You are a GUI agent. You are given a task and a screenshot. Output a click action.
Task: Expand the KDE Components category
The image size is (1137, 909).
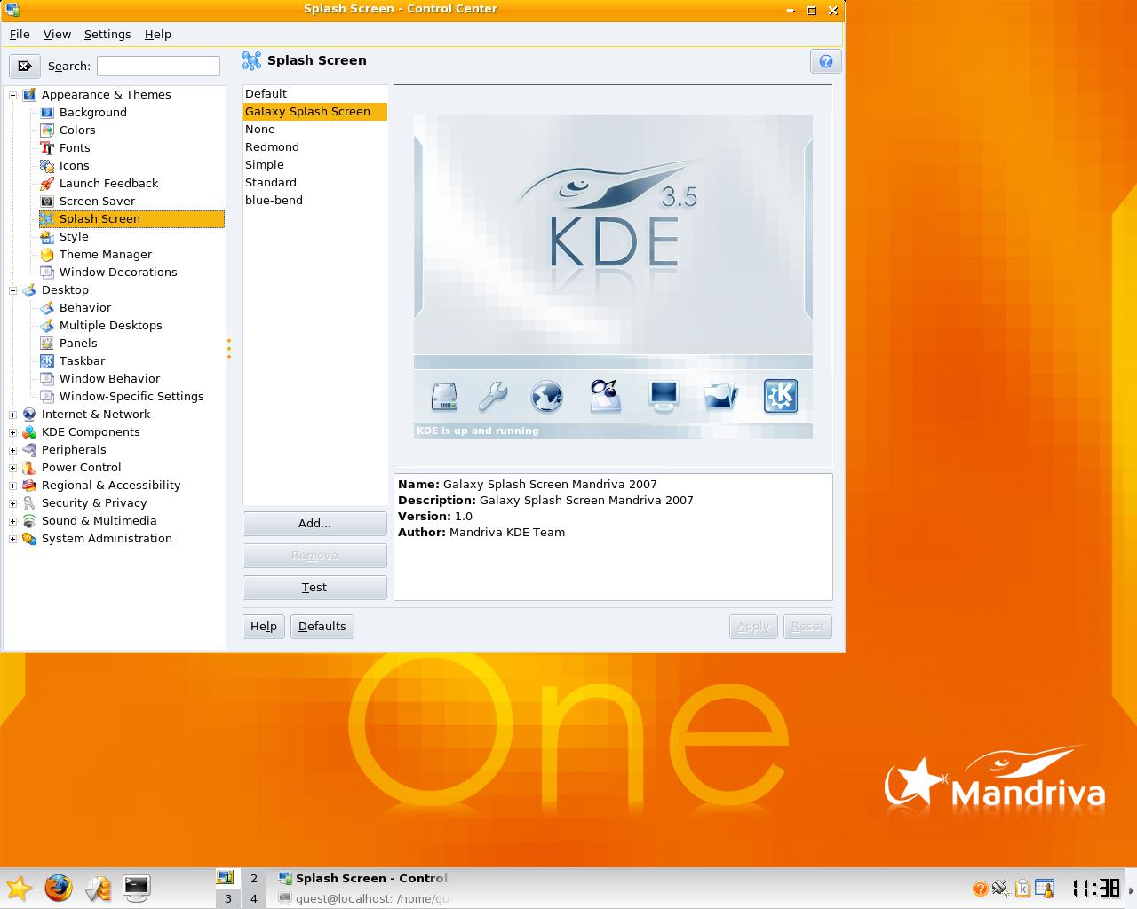coord(13,432)
